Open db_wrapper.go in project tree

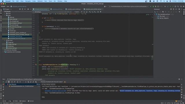tap(14, 21)
